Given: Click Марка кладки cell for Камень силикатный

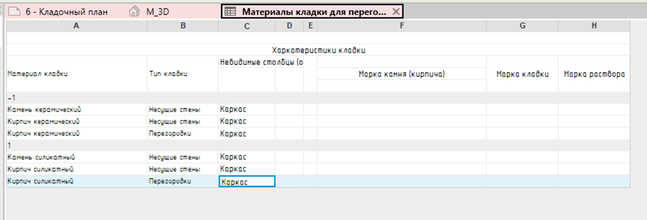Looking at the screenshot, I should point(522,157).
